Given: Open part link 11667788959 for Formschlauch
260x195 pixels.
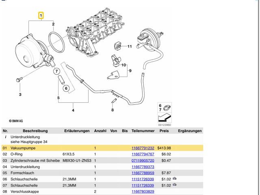Looking at the screenshot, I should pyautogui.click(x=143, y=173).
